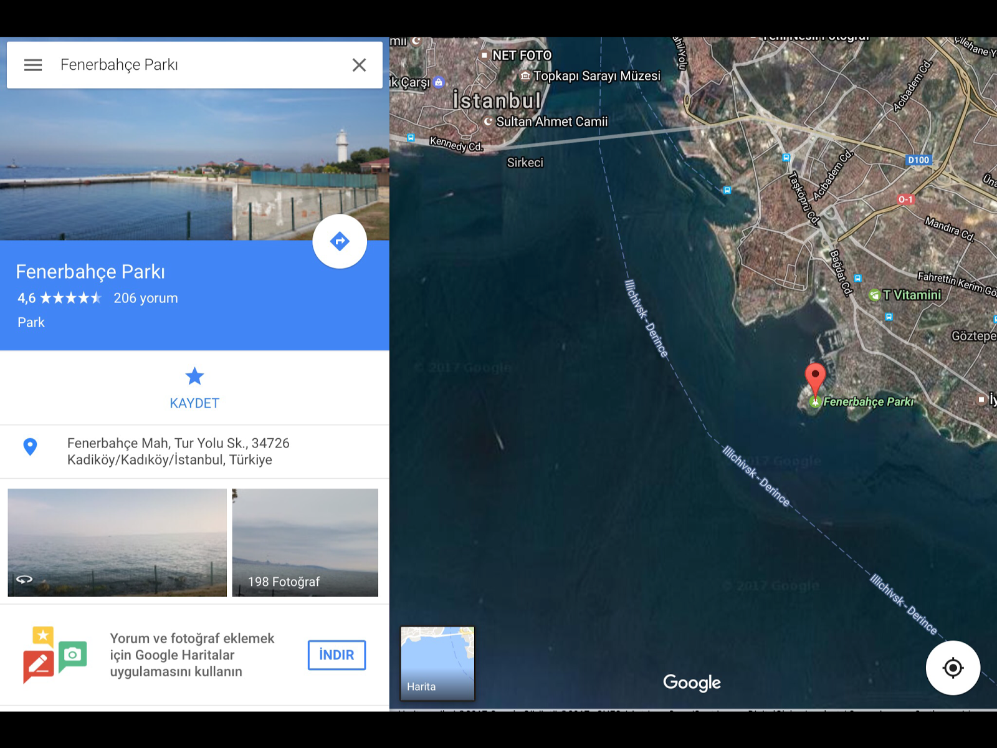Viewport: 997px width, 748px height.
Task: Tap the İNDİR download button
Action: pos(336,655)
